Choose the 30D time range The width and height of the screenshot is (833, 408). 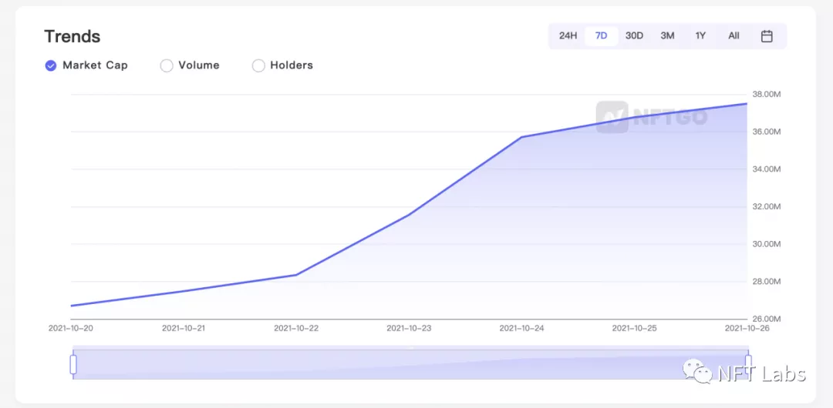(634, 36)
